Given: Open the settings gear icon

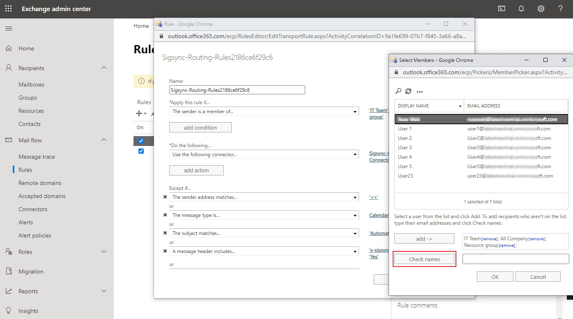Looking at the screenshot, I should click(x=541, y=9).
